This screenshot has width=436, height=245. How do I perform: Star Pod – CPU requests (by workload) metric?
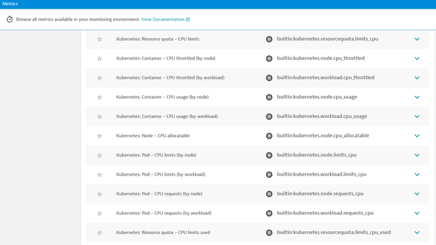point(100,214)
